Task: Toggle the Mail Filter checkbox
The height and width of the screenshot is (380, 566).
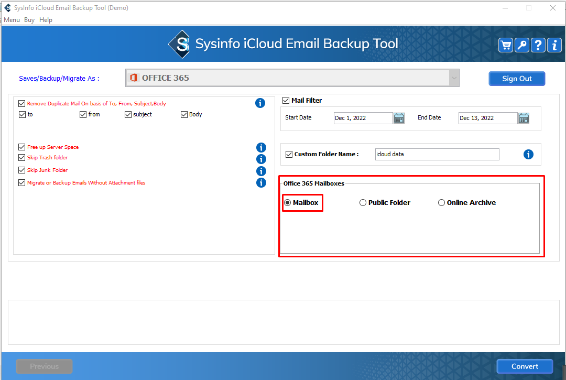Action: (286, 101)
